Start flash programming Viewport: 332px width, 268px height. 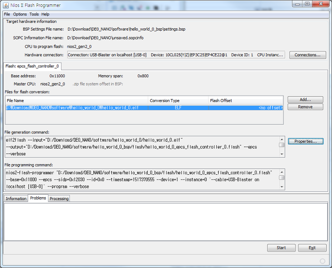[x=281, y=248]
